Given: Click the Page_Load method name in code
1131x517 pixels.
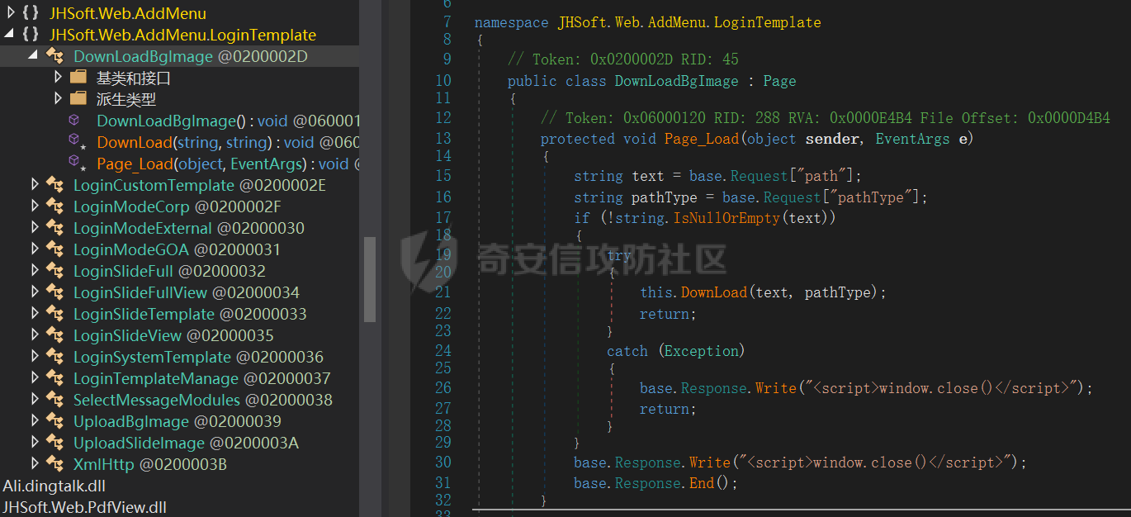Looking at the screenshot, I should coord(702,139).
